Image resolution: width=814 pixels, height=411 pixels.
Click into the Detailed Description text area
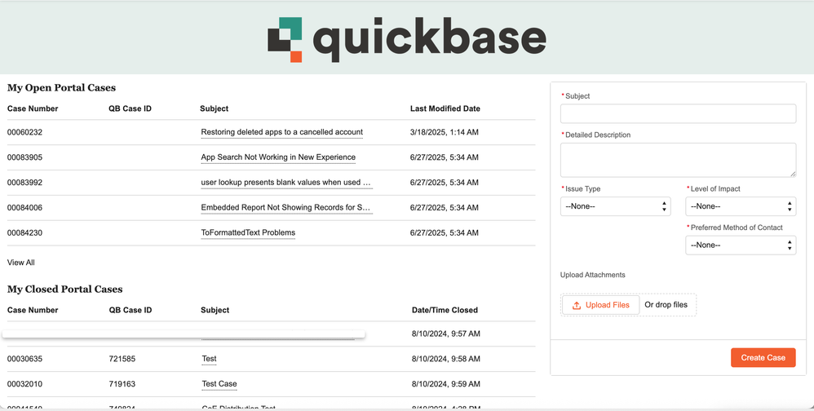point(678,160)
